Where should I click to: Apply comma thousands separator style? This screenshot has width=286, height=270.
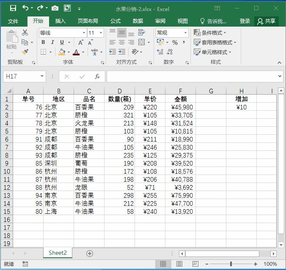pyautogui.click(x=184, y=42)
